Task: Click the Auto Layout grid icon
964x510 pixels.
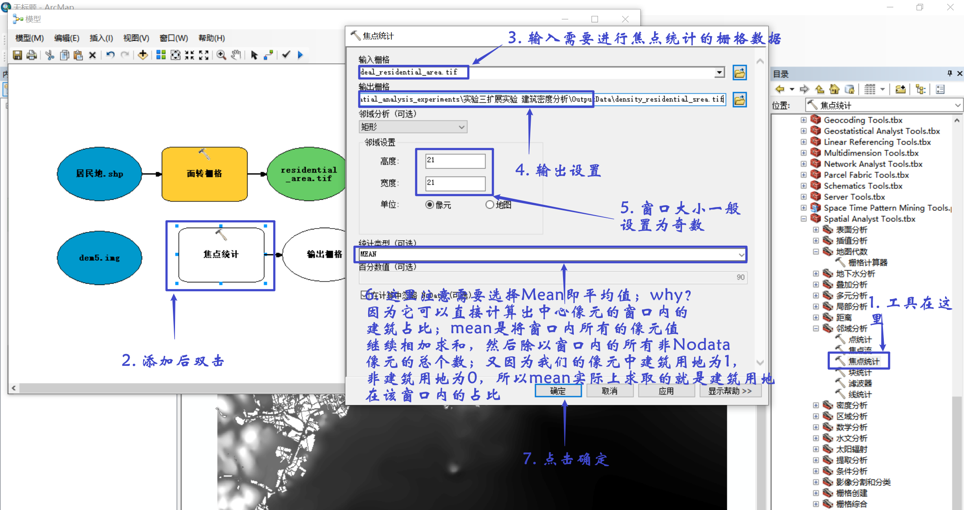Action: (161, 55)
